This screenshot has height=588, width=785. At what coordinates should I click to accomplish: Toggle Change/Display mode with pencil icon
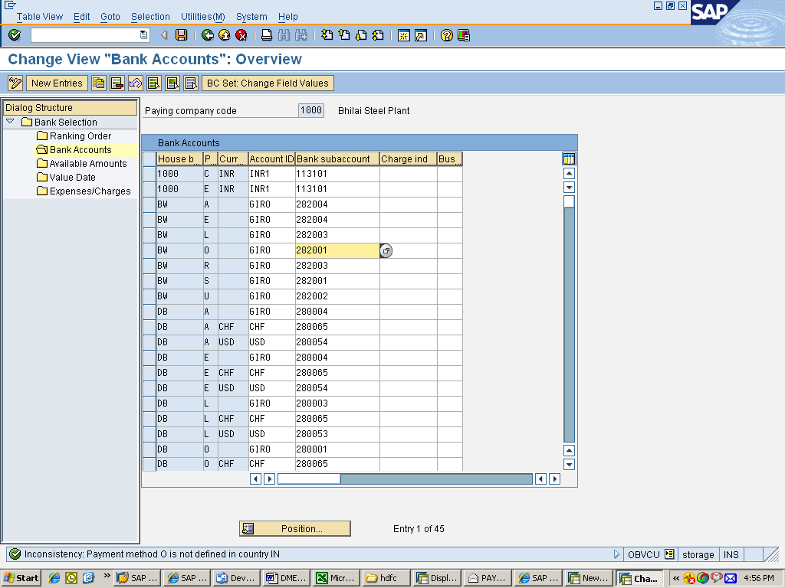pyautogui.click(x=14, y=83)
